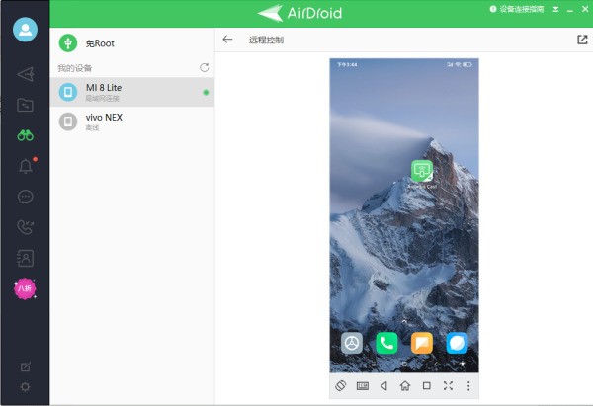593x406 pixels.
Task: Select the vivo NEX device
Action: 132,122
